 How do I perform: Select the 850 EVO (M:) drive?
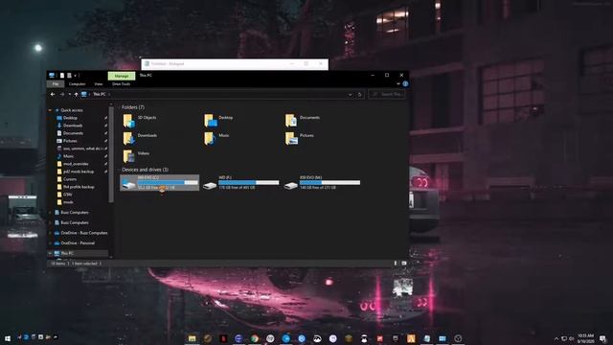coord(322,183)
